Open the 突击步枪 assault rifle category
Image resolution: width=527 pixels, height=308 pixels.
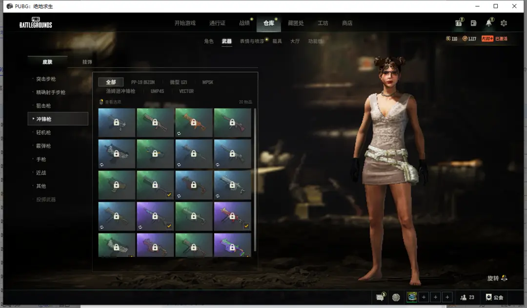click(x=46, y=79)
